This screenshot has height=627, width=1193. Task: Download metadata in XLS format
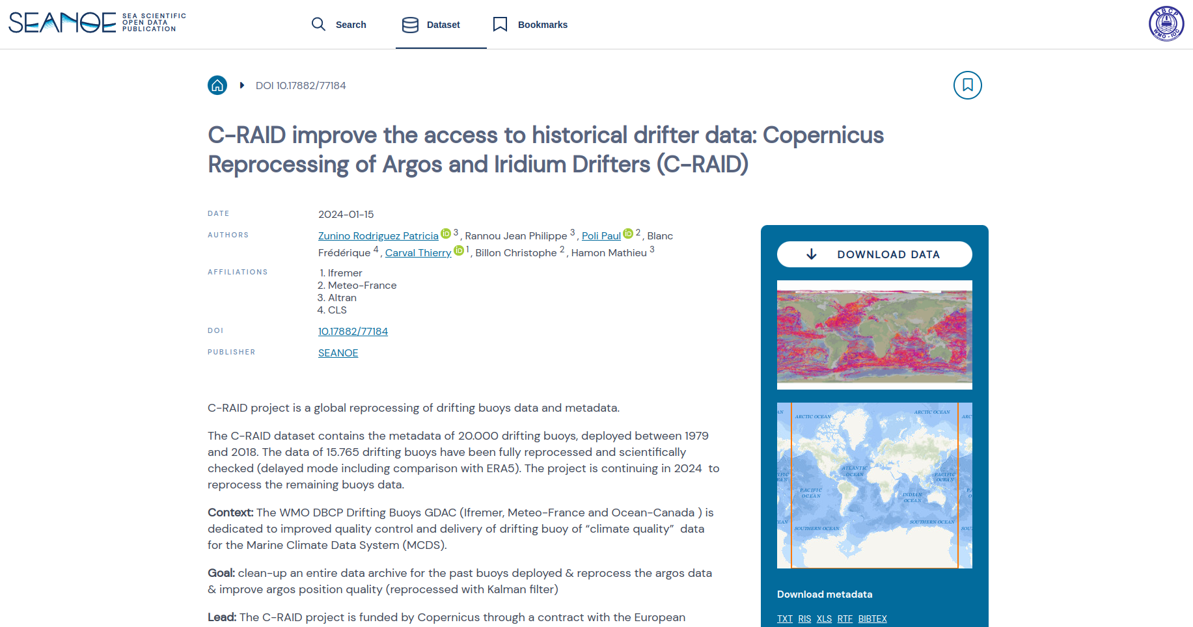pyautogui.click(x=824, y=619)
